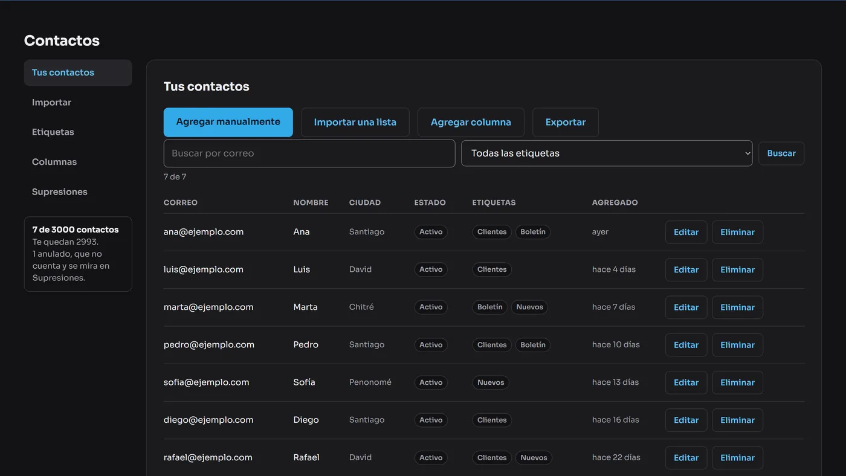The width and height of the screenshot is (846, 476).
Task: Click the ESTADO column header
Action: point(430,202)
